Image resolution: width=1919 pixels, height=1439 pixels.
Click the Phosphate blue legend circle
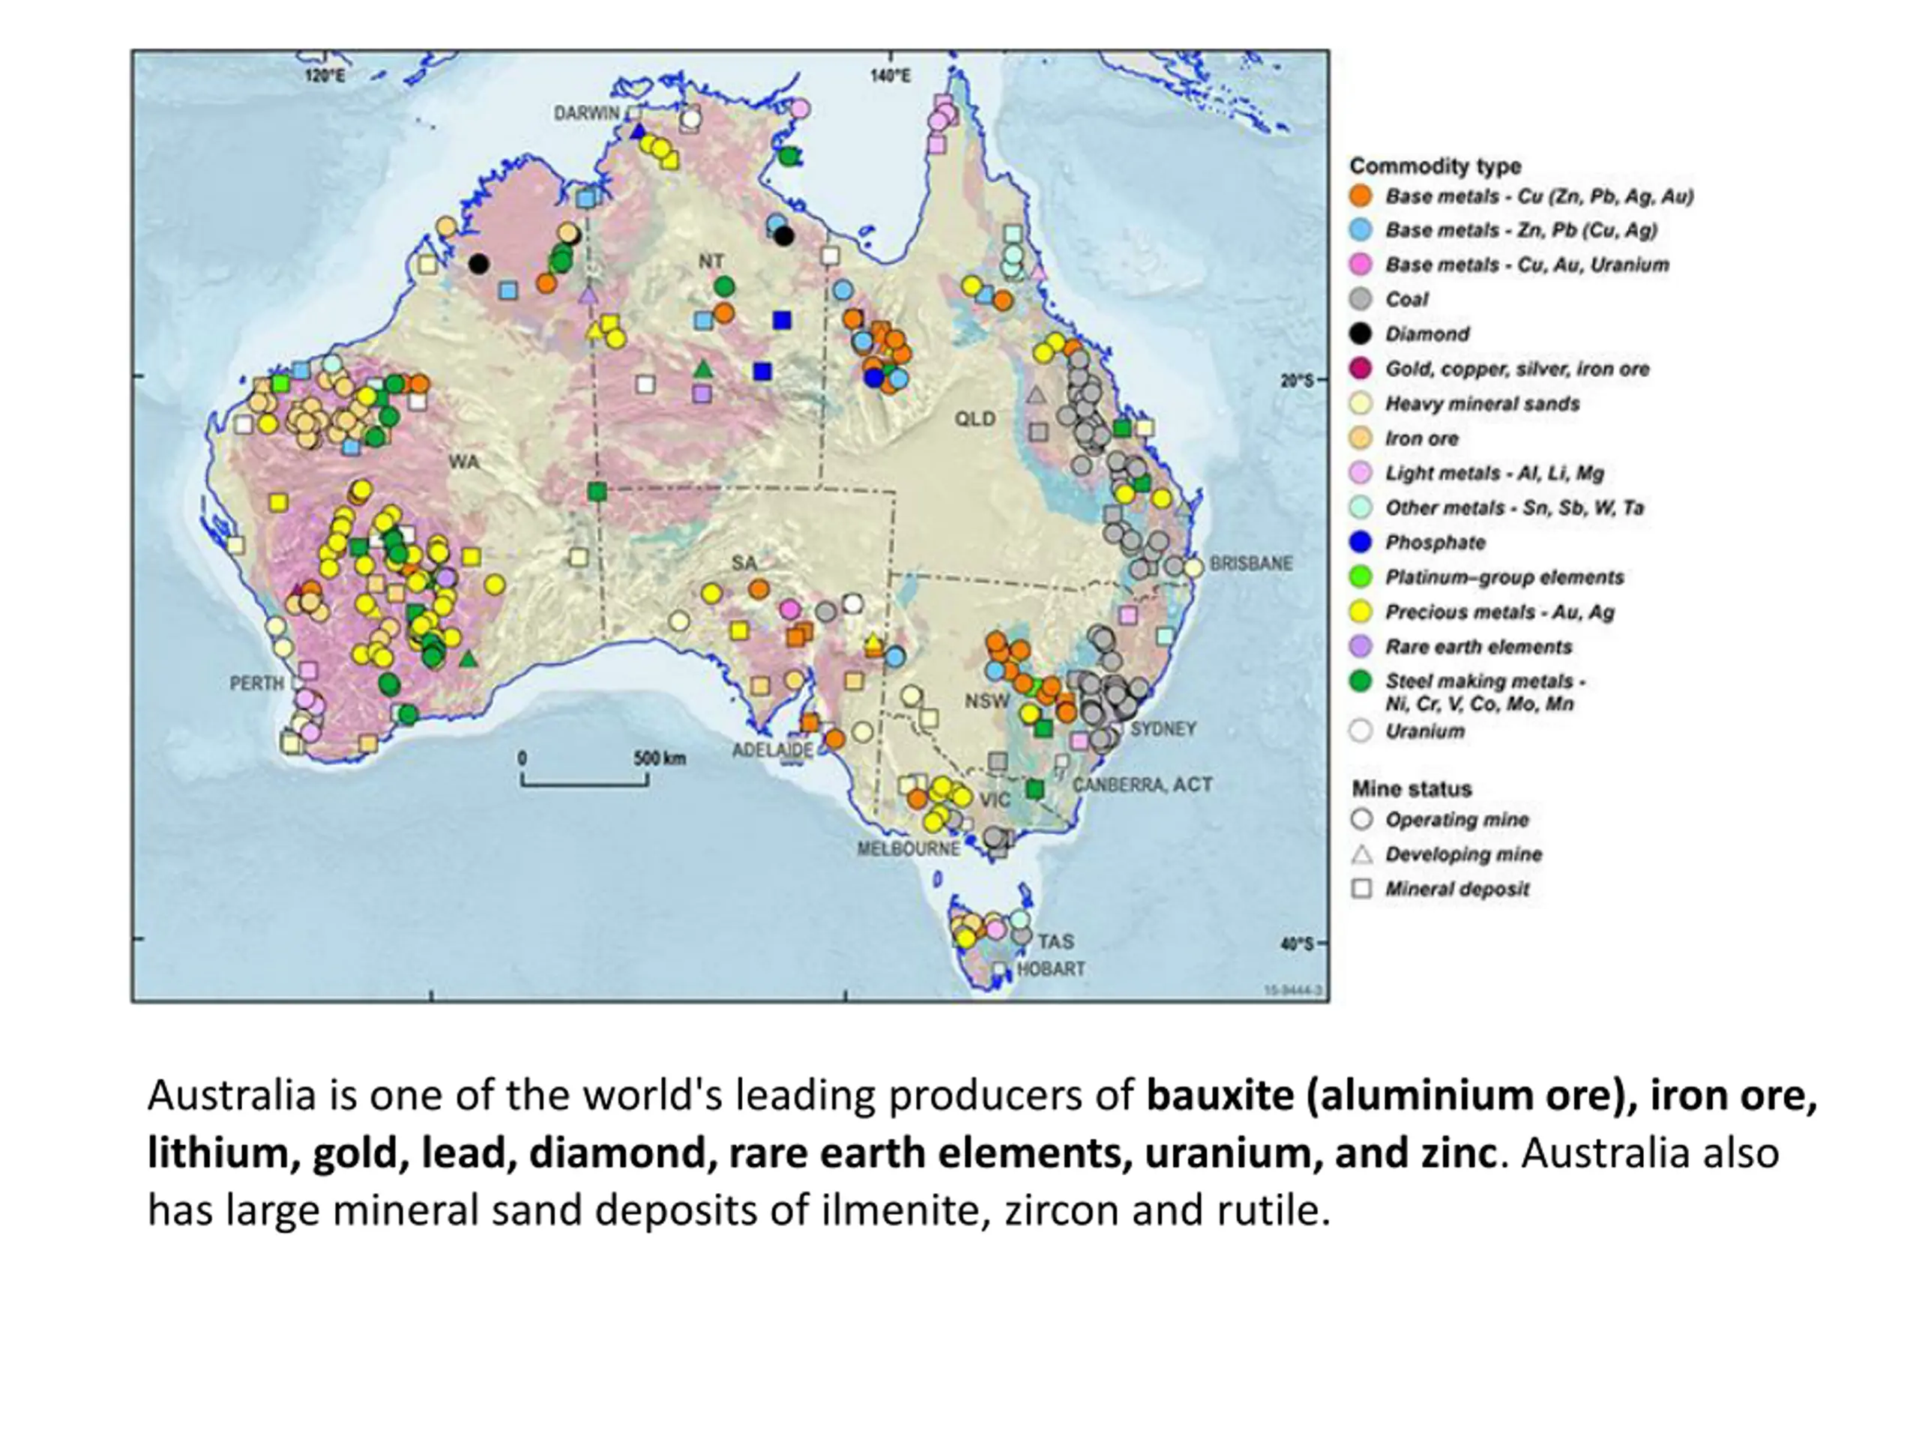(1361, 542)
